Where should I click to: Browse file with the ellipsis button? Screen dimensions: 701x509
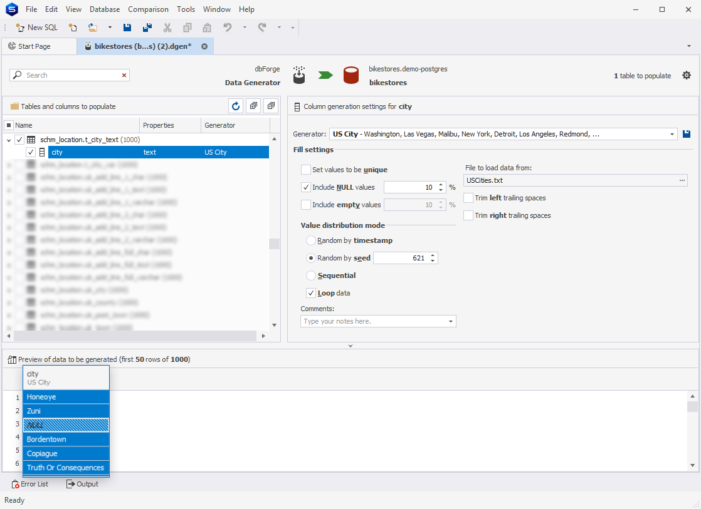tap(682, 180)
